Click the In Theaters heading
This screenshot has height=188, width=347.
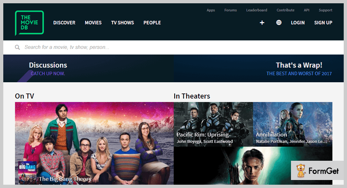[x=192, y=96]
